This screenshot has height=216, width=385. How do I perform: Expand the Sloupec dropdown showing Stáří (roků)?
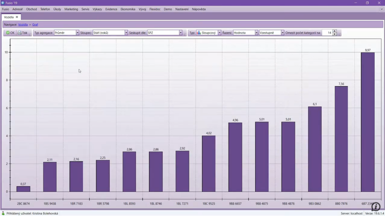[126, 33]
